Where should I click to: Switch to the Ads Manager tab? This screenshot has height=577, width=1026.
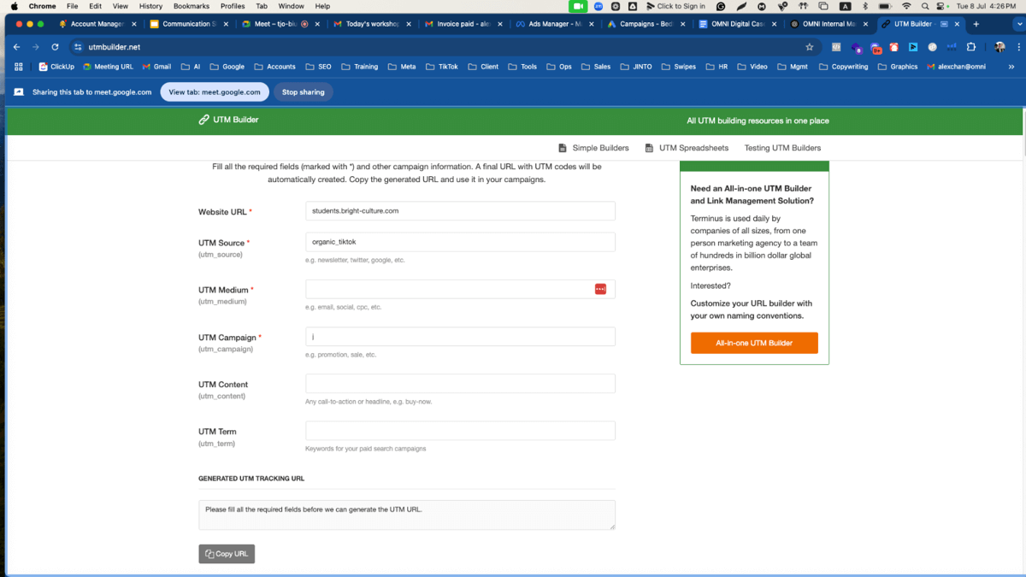tap(553, 24)
